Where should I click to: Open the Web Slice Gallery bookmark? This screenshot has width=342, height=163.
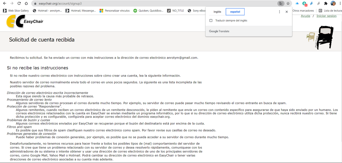pyautogui.click(x=16, y=11)
